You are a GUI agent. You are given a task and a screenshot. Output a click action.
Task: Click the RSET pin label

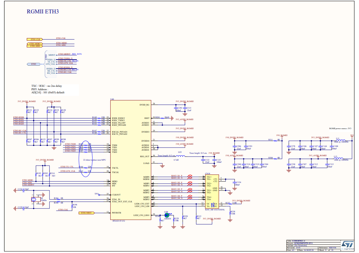pos(147,118)
